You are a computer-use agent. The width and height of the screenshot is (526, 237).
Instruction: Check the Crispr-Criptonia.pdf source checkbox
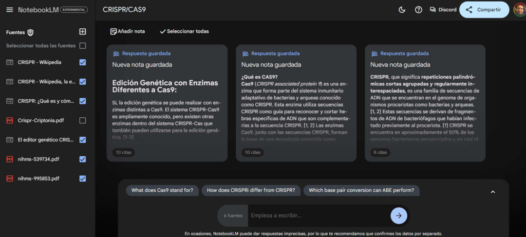tap(83, 120)
